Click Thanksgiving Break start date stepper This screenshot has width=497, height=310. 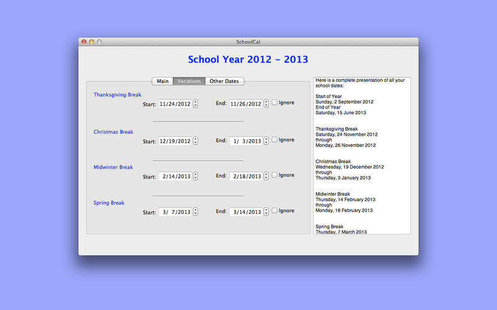[x=196, y=104]
